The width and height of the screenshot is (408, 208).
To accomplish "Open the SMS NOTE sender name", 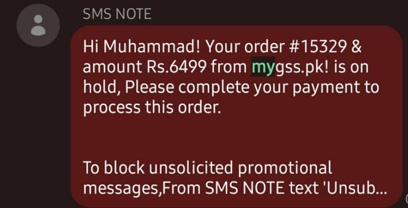I will click(x=117, y=14).
